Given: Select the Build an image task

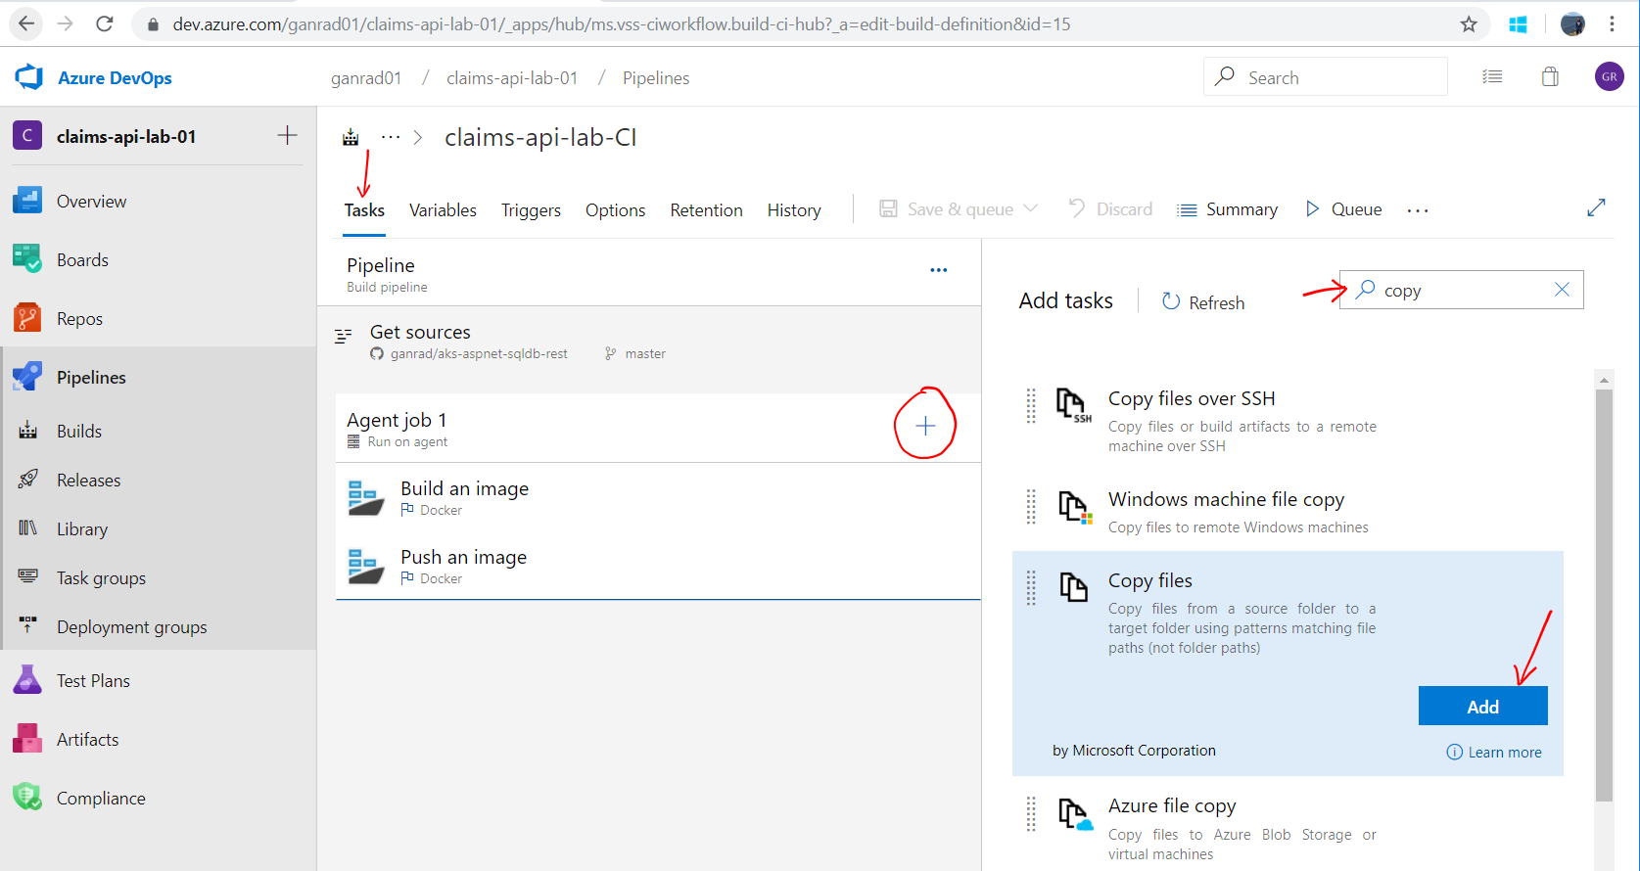Looking at the screenshot, I should [658, 497].
